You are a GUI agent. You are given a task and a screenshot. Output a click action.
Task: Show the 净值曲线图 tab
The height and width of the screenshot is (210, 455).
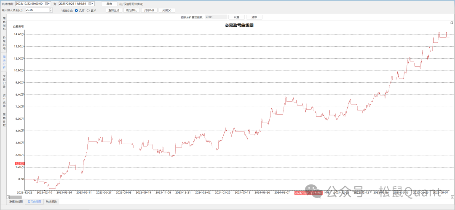pyautogui.click(x=16, y=202)
